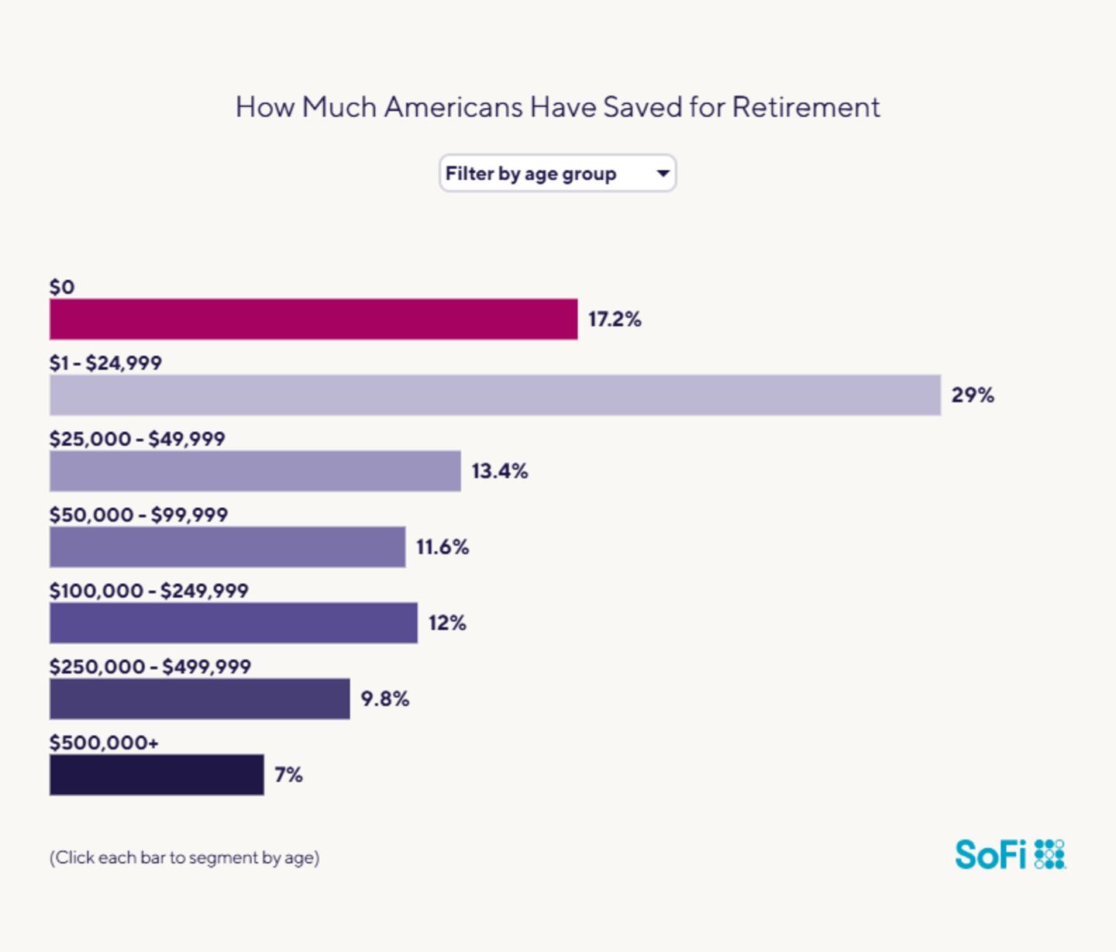Click the 17.2% value label
The height and width of the screenshot is (952, 1116).
click(x=615, y=319)
